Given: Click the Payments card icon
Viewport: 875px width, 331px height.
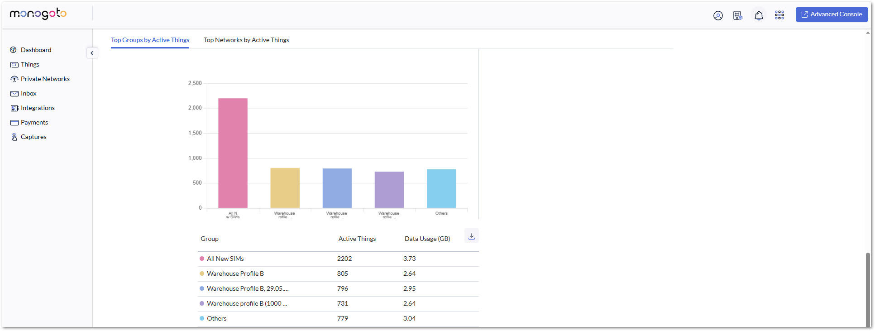Looking at the screenshot, I should pos(14,123).
